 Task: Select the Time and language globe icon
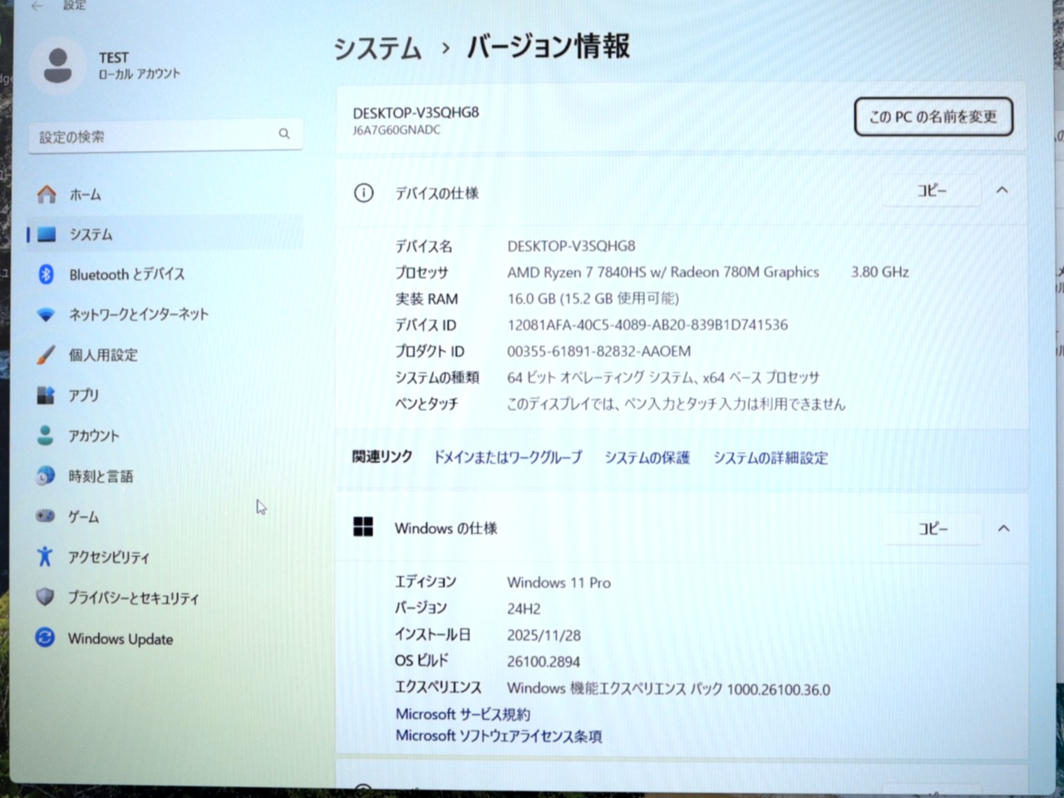[x=47, y=476]
